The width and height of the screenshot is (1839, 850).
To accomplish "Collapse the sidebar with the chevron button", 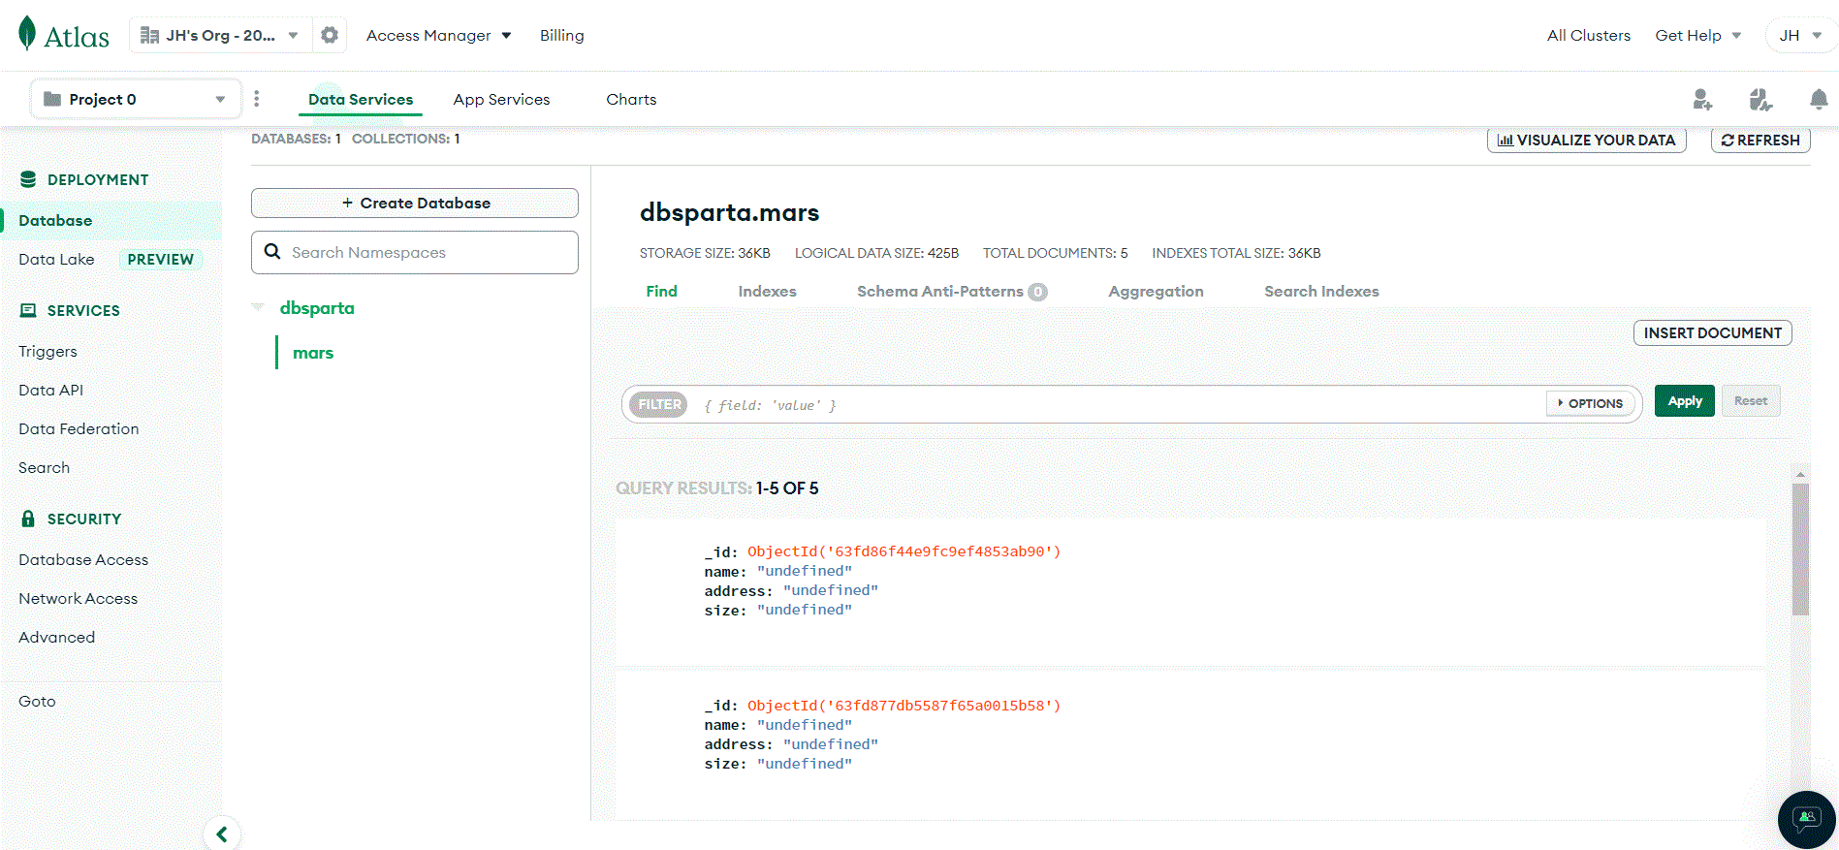I will [222, 834].
